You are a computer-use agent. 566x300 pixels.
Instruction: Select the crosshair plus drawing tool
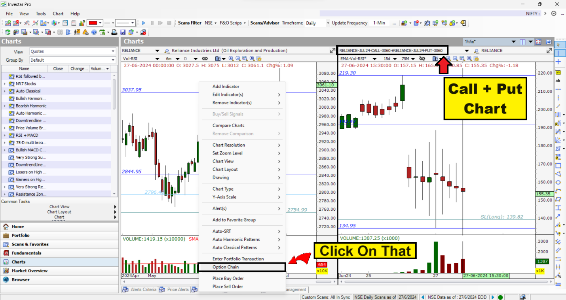[558, 62]
